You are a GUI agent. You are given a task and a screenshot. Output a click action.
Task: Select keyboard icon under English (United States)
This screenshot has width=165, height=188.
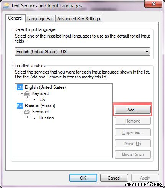(27, 93)
